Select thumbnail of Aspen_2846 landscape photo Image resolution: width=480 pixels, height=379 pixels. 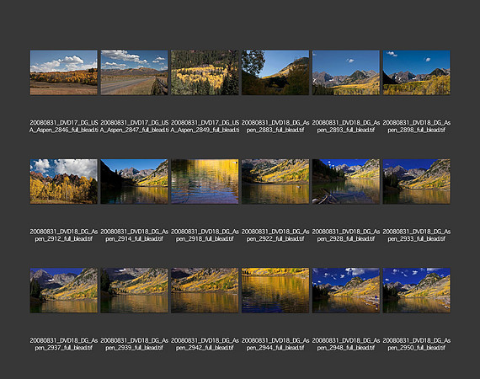click(x=64, y=72)
